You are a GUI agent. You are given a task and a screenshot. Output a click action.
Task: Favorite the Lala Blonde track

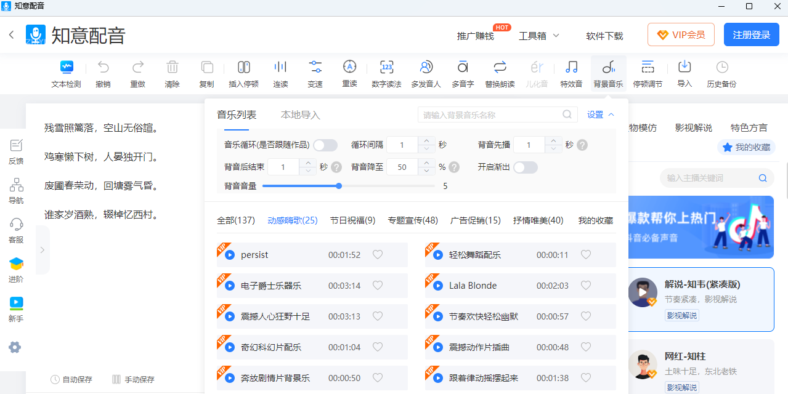pyautogui.click(x=586, y=286)
